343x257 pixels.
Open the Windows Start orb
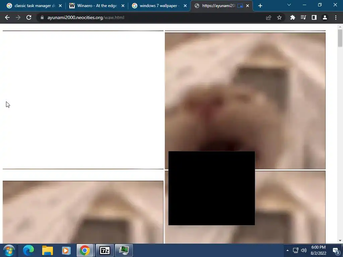point(9,250)
